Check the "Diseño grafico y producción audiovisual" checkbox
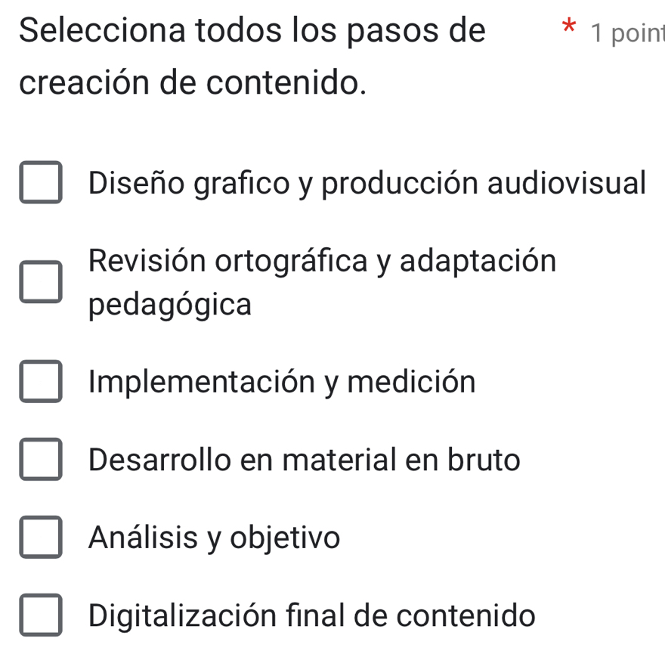Screen dimensions: 665x651 point(41,184)
